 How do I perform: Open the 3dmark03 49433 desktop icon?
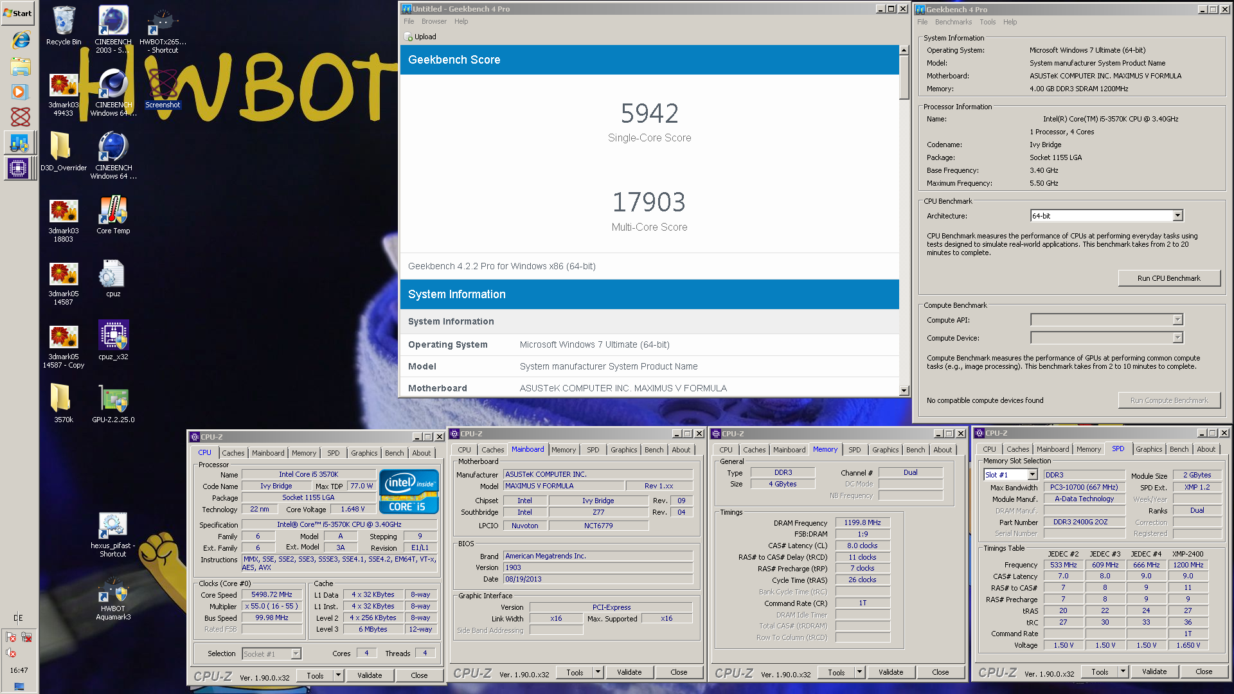pos(64,91)
